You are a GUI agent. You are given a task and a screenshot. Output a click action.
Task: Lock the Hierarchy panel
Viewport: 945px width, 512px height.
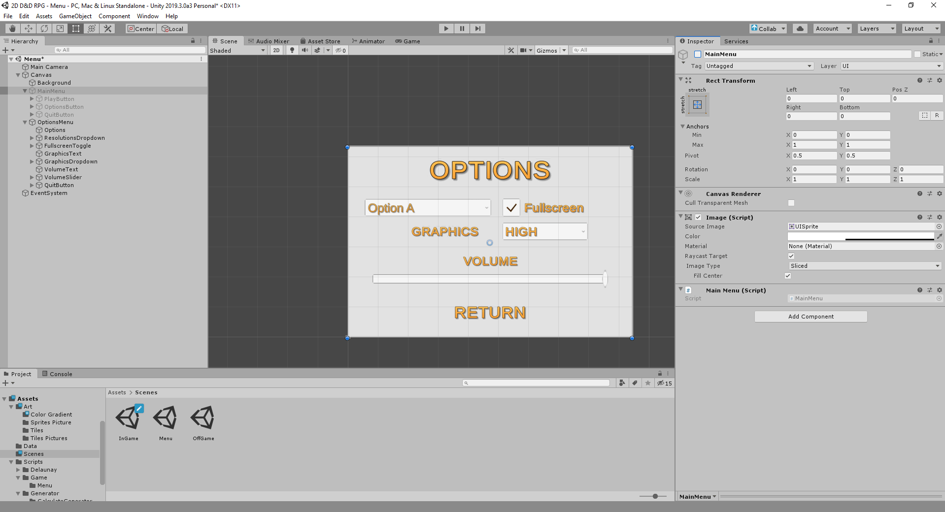[x=193, y=41]
